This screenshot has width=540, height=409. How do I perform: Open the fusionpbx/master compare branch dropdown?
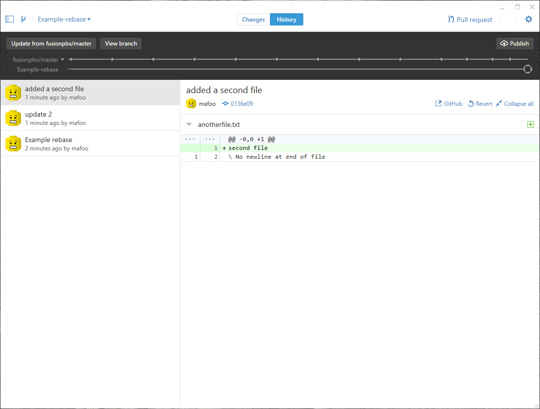pyautogui.click(x=39, y=60)
